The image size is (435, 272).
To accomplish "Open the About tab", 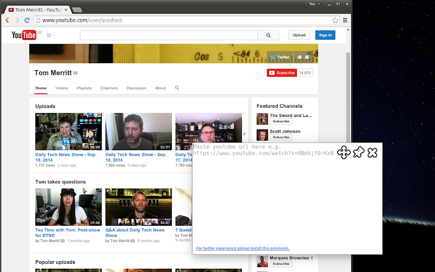I will pyautogui.click(x=160, y=88).
